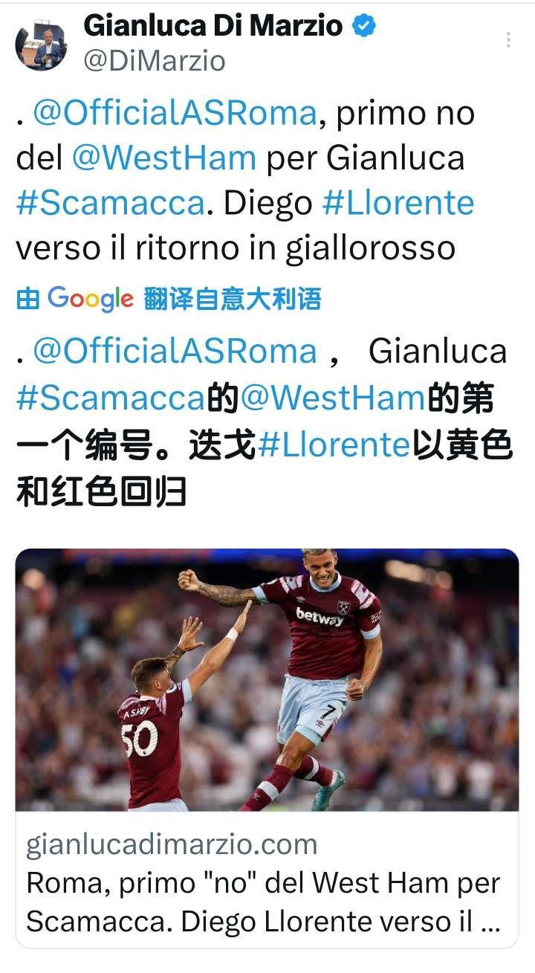The image size is (535, 973).
Task: Open the @DiMarzio handle
Action: 155,61
